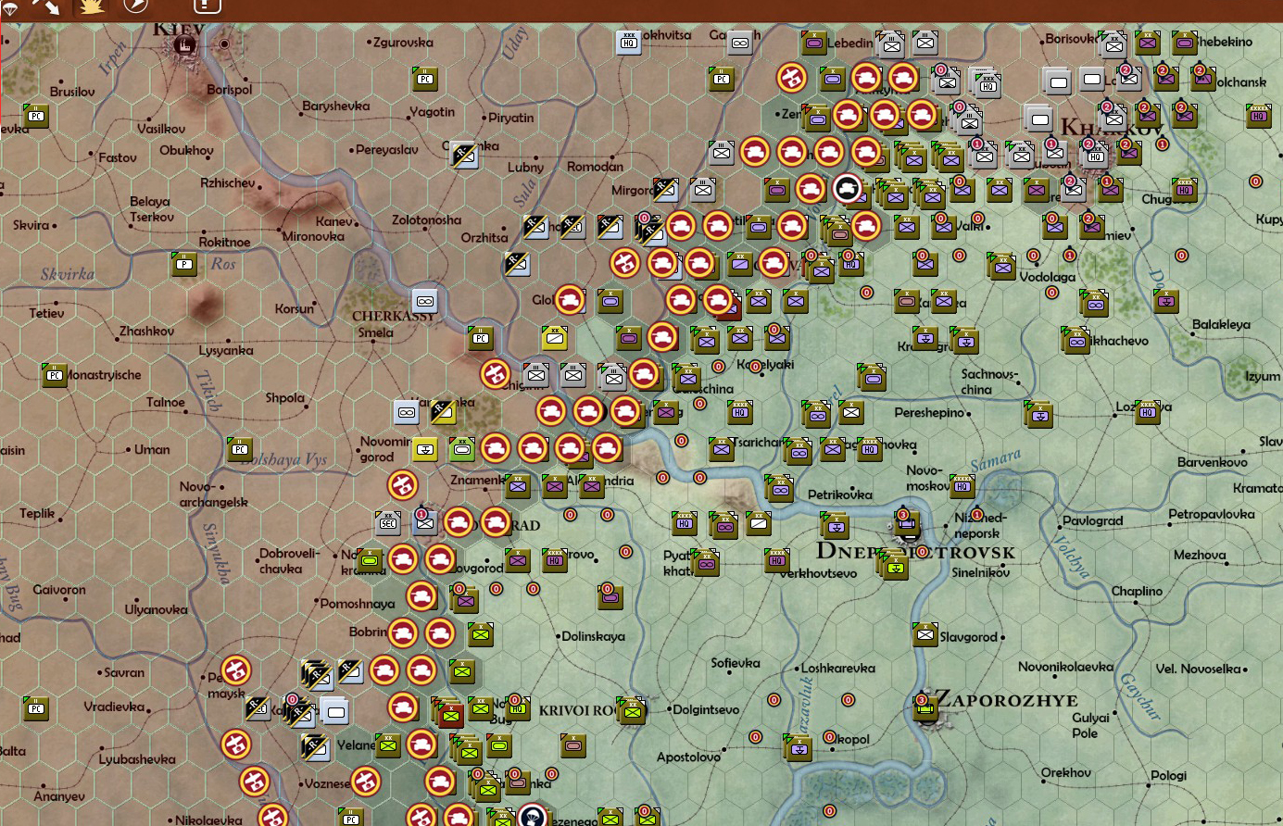The image size is (1283, 826).
Task: Select the unit left of Petrikovka
Action: click(780, 488)
